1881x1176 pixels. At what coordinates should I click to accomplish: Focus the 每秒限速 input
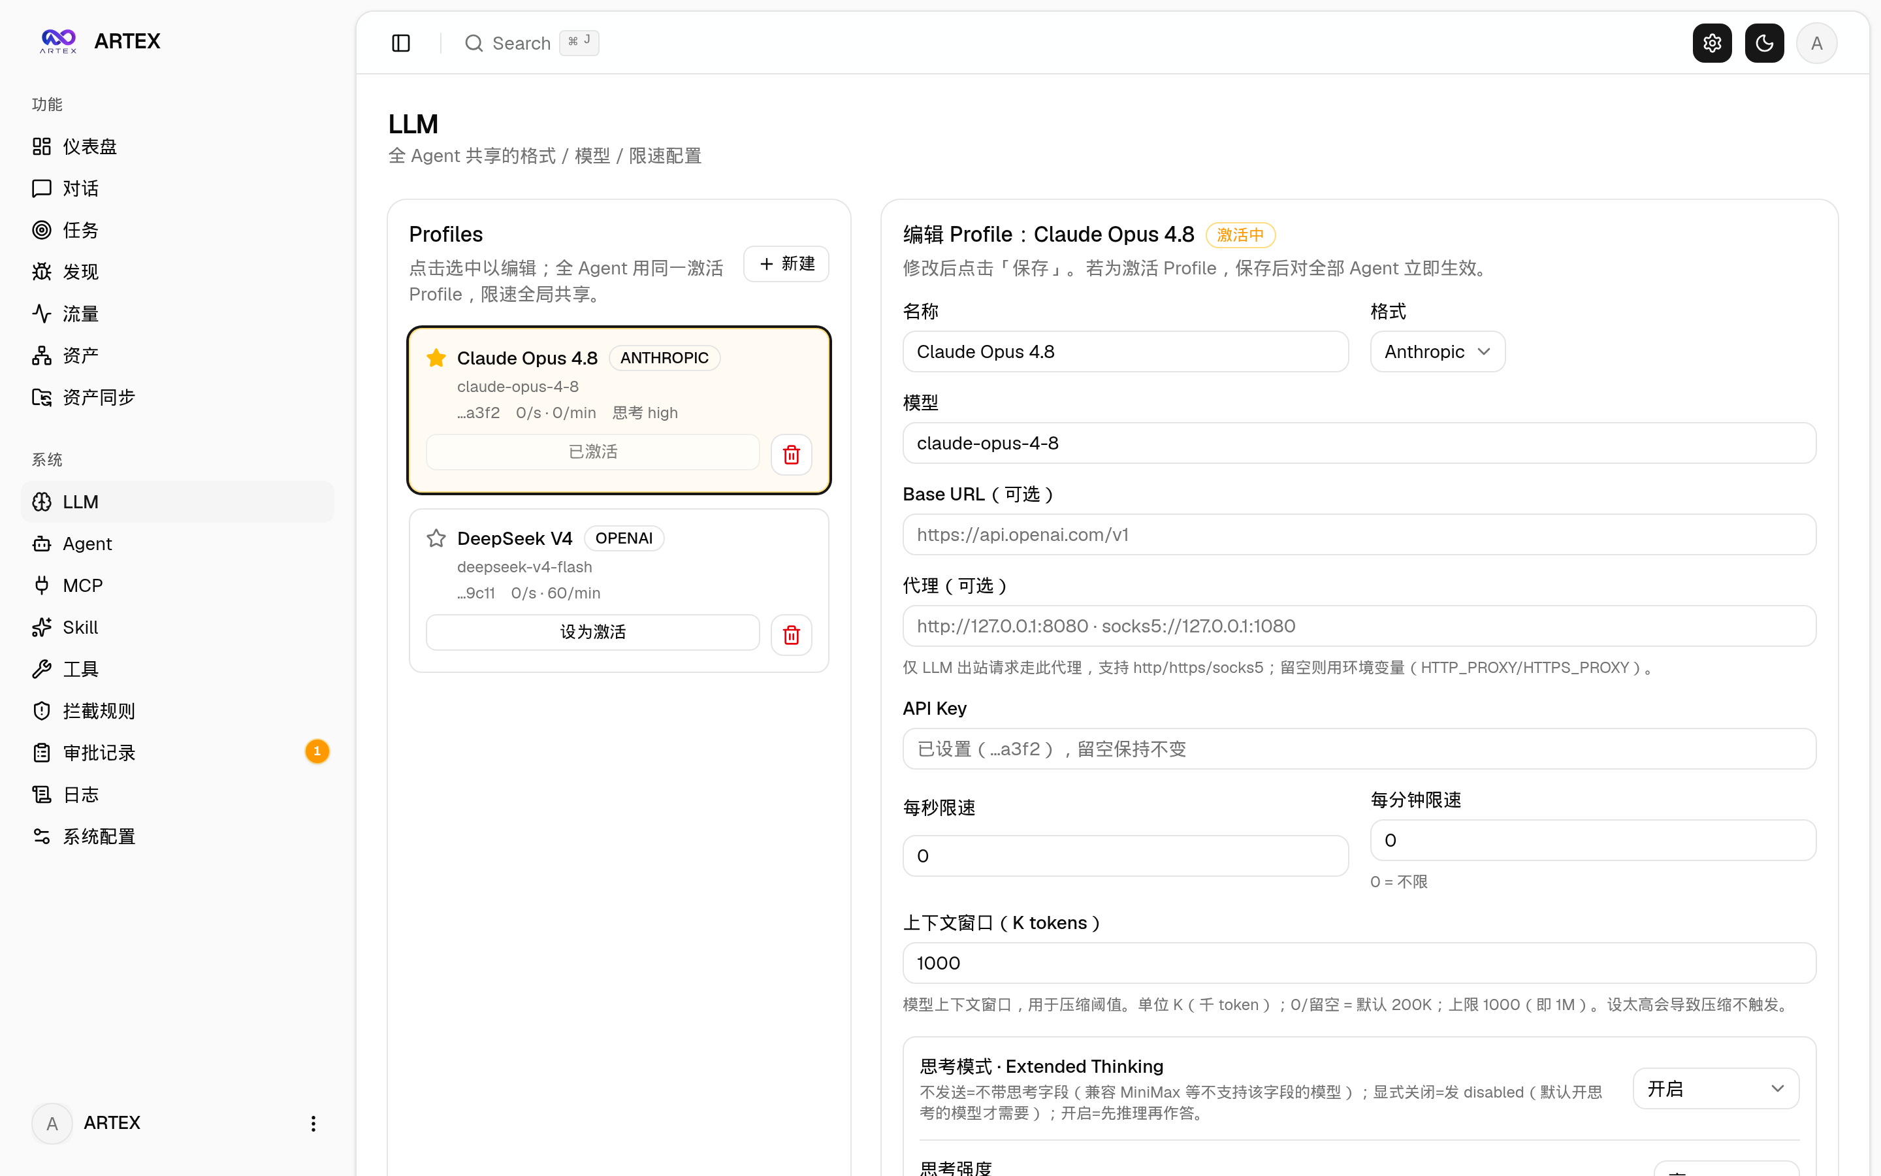[1125, 856]
